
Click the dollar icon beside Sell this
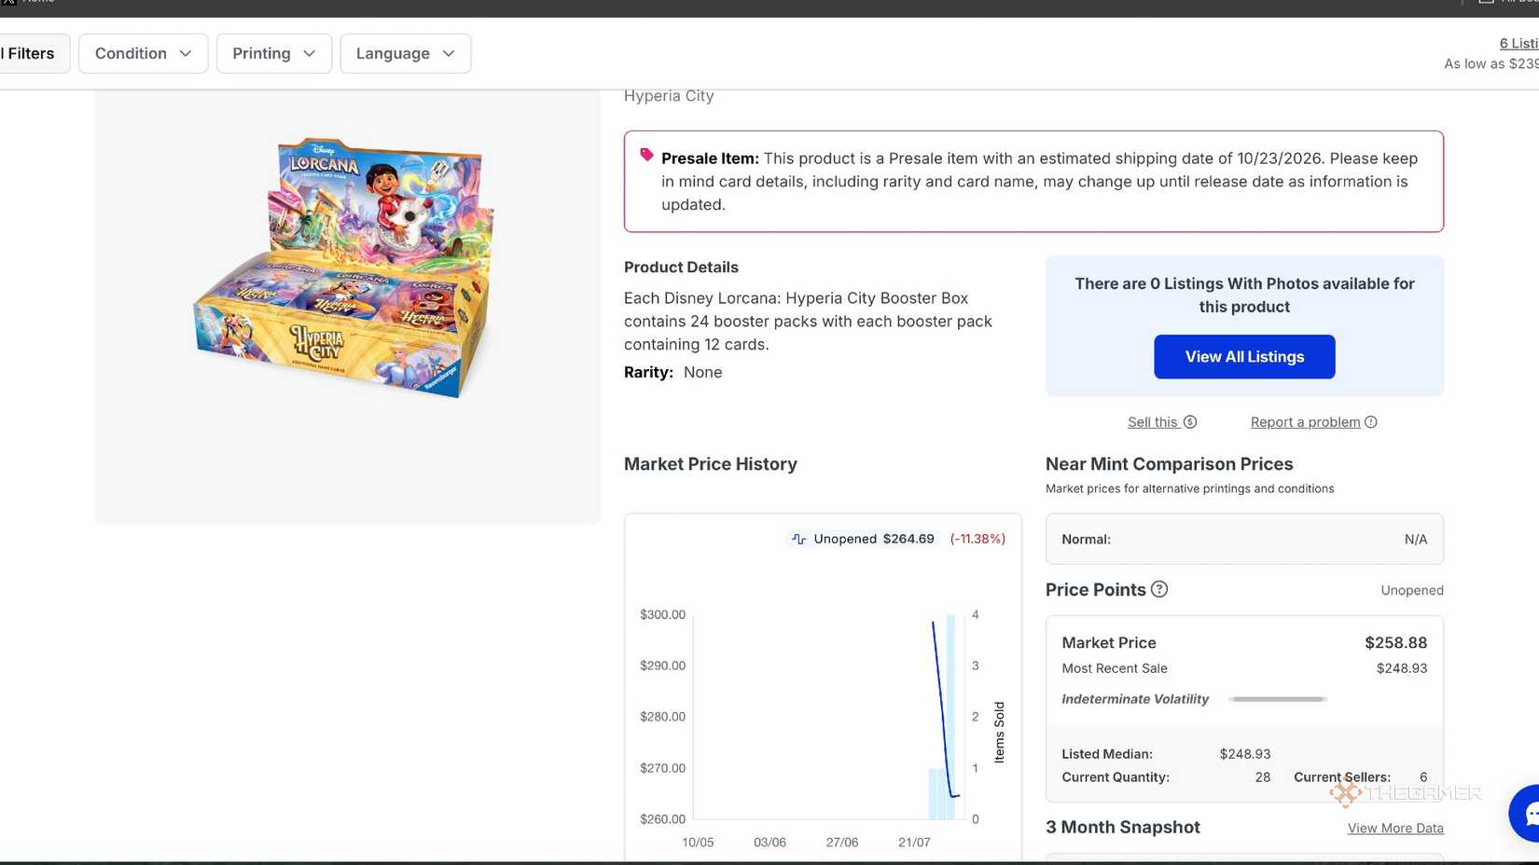(1190, 422)
